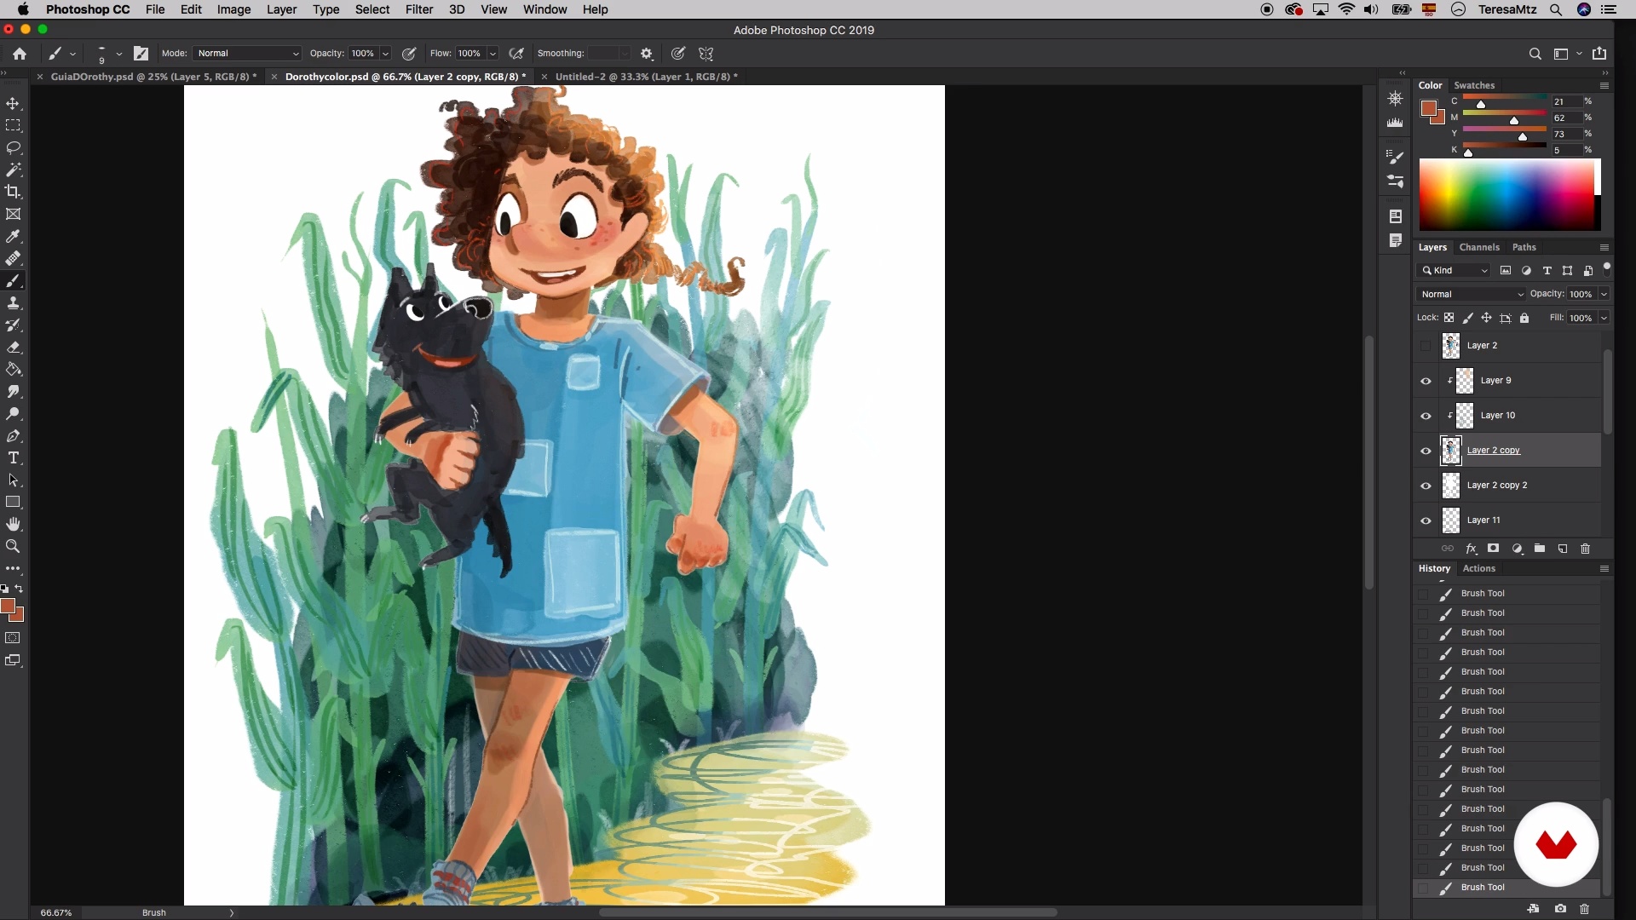The width and height of the screenshot is (1636, 920).
Task: Open the Layers panel menu
Action: pos(1604,247)
